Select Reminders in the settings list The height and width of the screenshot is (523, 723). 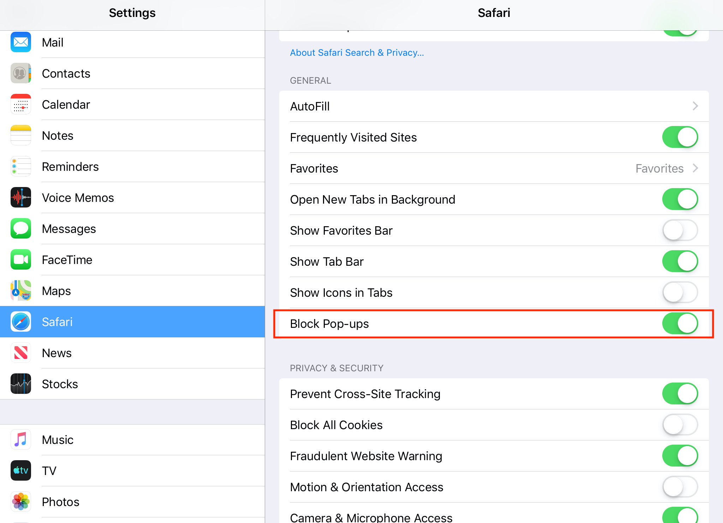pos(132,167)
